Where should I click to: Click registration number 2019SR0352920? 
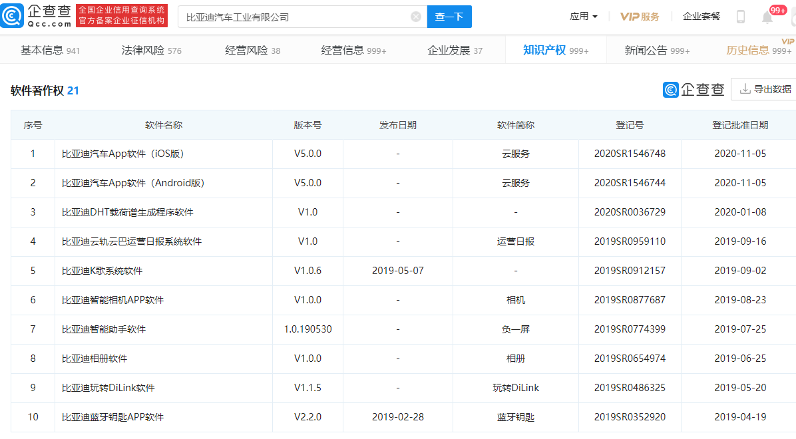click(x=630, y=417)
